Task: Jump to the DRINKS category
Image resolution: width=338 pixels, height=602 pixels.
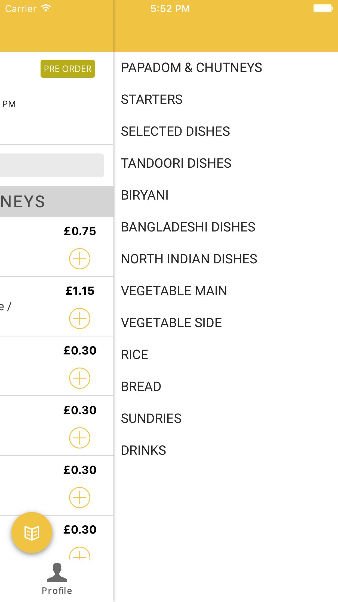Action: point(143,450)
